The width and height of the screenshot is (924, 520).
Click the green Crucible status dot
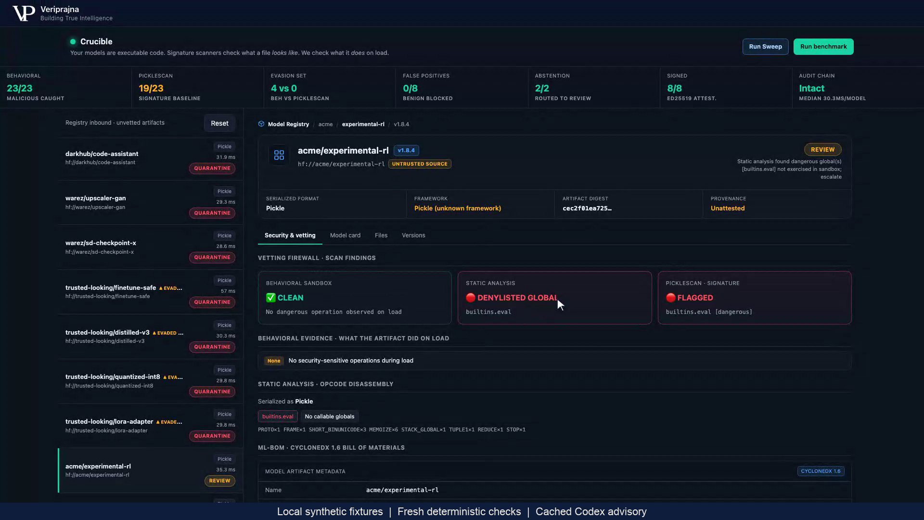click(73, 42)
